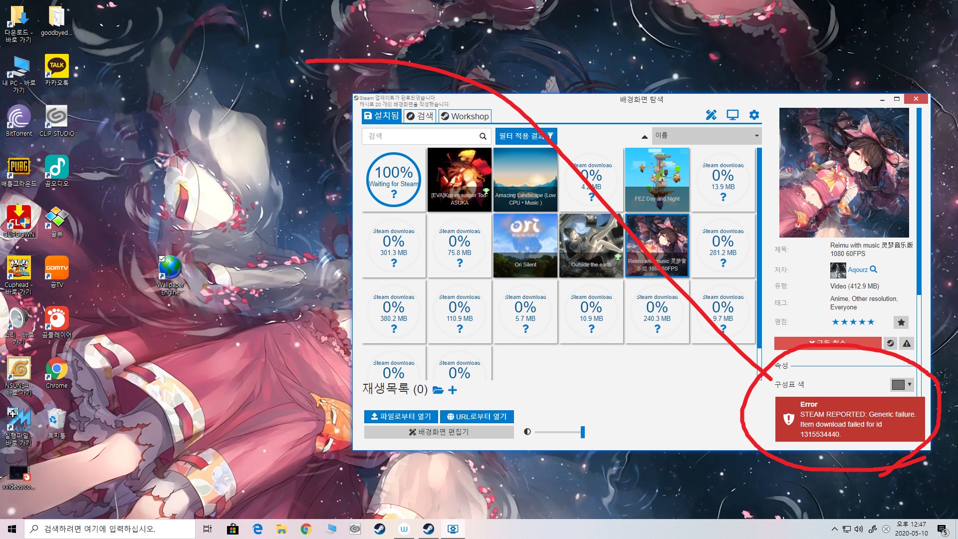Image resolution: width=958 pixels, height=539 pixels.
Task: Select the 휴지통 recycle bin
Action: coord(56,423)
